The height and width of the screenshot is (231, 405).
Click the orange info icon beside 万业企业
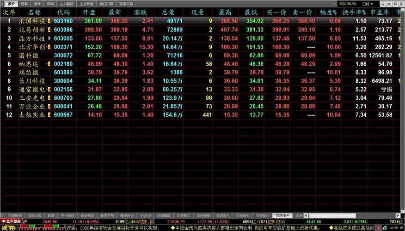coord(49,106)
